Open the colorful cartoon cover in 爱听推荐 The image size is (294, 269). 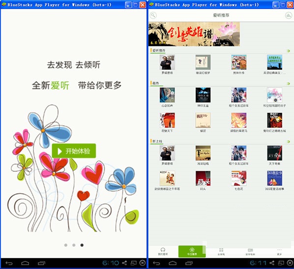pos(238,62)
